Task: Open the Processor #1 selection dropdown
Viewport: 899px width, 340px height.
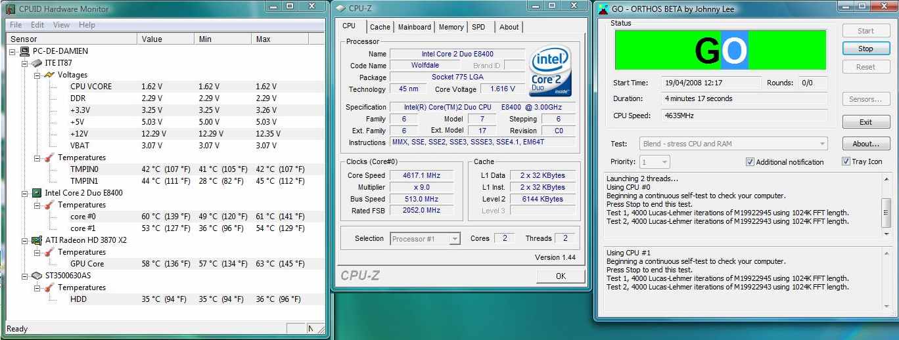Action: (455, 239)
